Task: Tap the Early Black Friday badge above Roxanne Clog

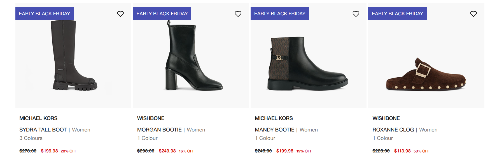Action: pos(398,13)
